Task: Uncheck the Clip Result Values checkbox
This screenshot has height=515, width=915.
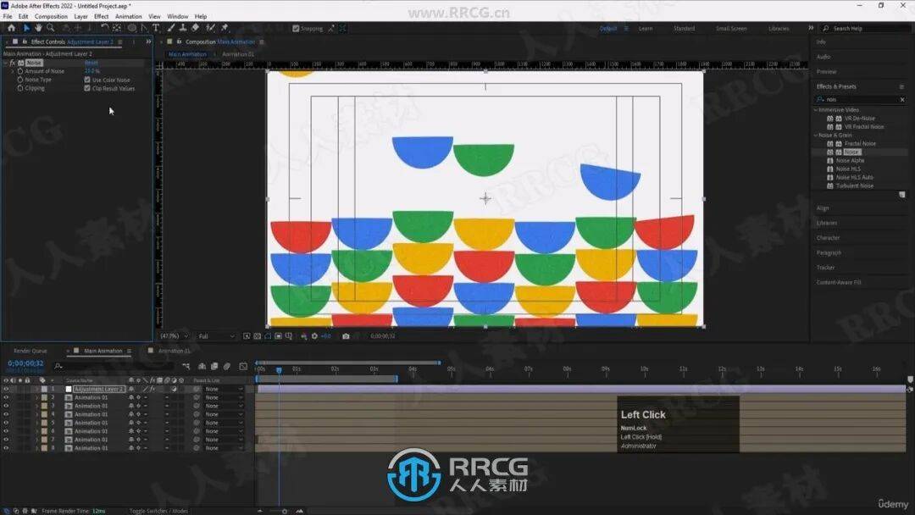Action: tap(87, 88)
